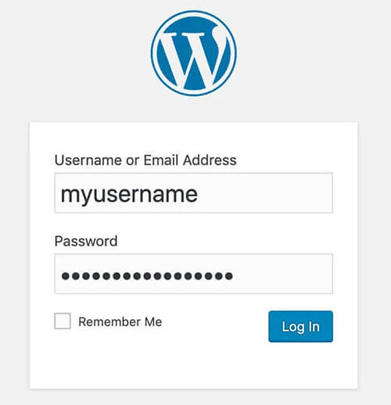Click the WordPress logo
The width and height of the screenshot is (391, 405).
(194, 53)
